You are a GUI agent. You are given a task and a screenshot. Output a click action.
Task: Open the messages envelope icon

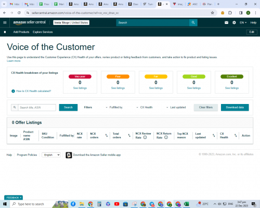coord(226,22)
